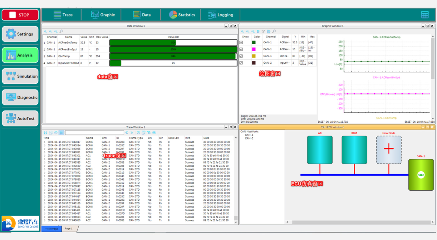Switch to the Statistics tab
Viewport: 437px width, 240px height.
click(182, 15)
